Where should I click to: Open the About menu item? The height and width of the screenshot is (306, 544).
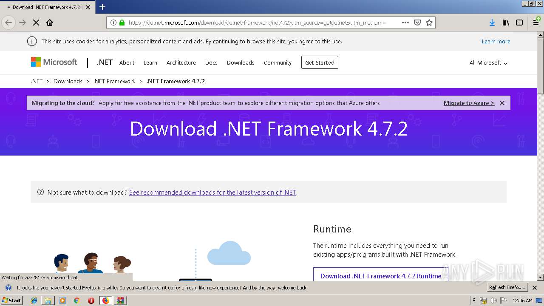(127, 62)
